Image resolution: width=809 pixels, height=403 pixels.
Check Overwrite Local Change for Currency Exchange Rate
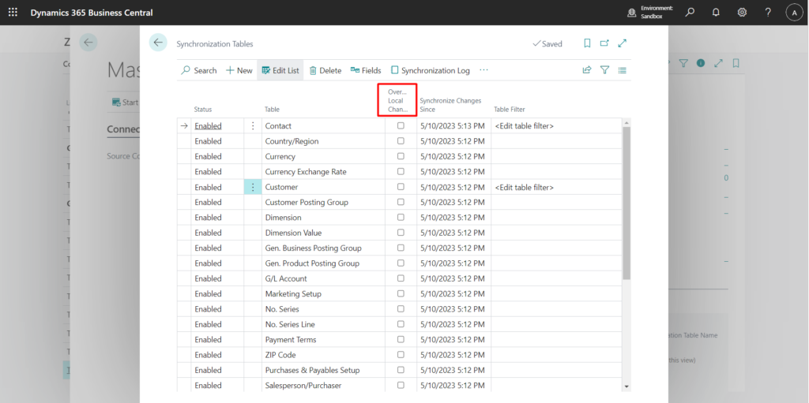[401, 172]
